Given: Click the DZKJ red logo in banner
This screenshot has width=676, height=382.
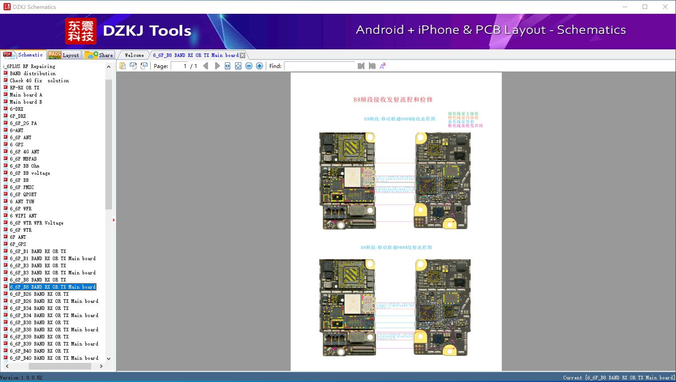Looking at the screenshot, I should (81, 31).
